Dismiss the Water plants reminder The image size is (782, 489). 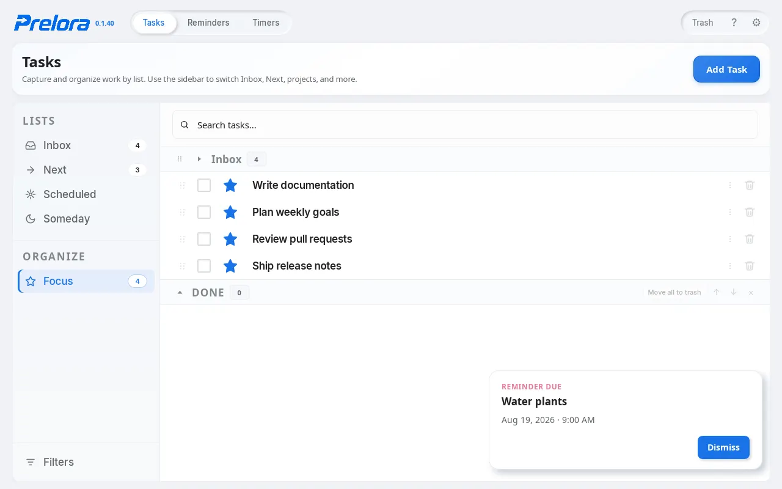(723, 447)
